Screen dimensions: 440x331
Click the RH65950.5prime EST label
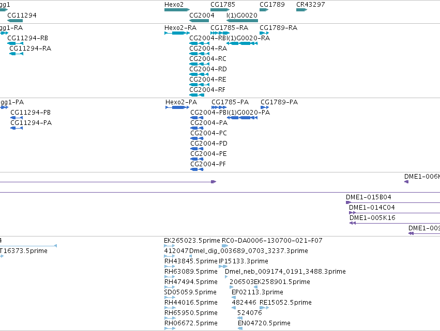point(191,313)
